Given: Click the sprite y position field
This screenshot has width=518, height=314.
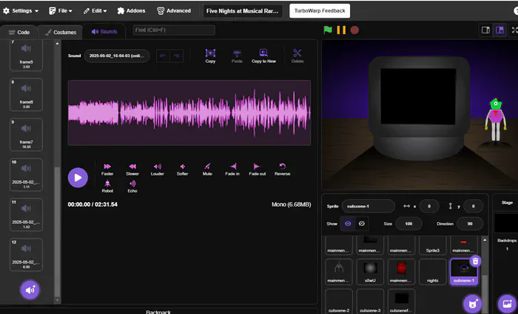Looking at the screenshot, I should [473, 207].
